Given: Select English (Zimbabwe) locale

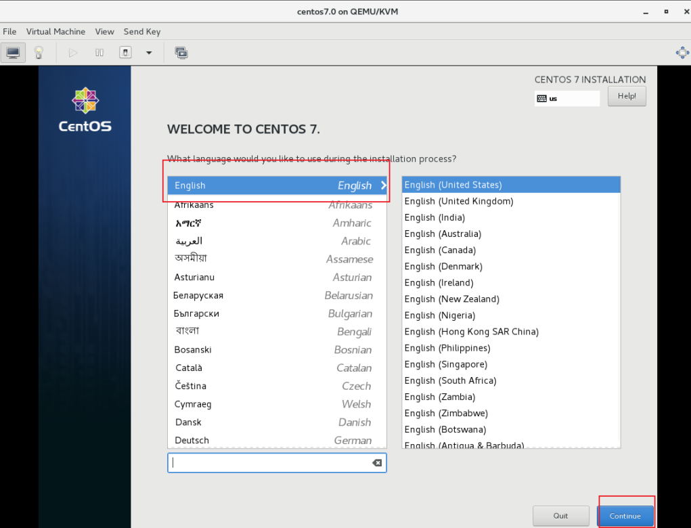Looking at the screenshot, I should pos(511,413).
